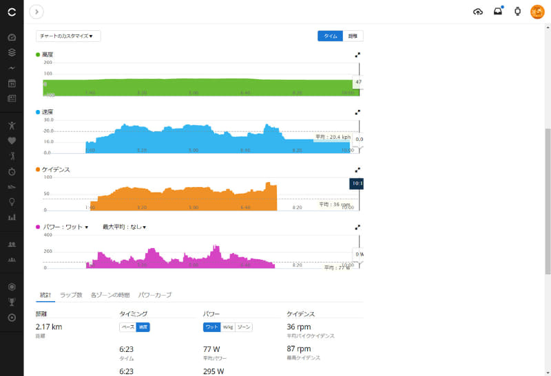Open the 最大平均：なし dropdown
This screenshot has height=376, width=551.
[x=124, y=227]
